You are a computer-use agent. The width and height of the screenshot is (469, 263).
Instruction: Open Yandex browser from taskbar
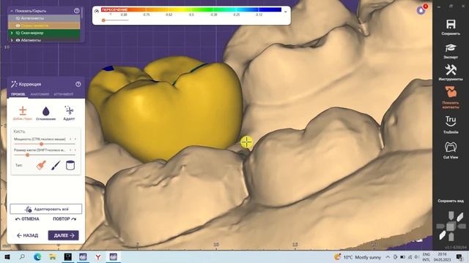[98, 256]
